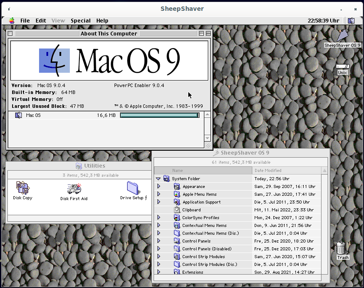Click the Appearance folder icon
Screen dimensions: 364x288
[x=177, y=186]
